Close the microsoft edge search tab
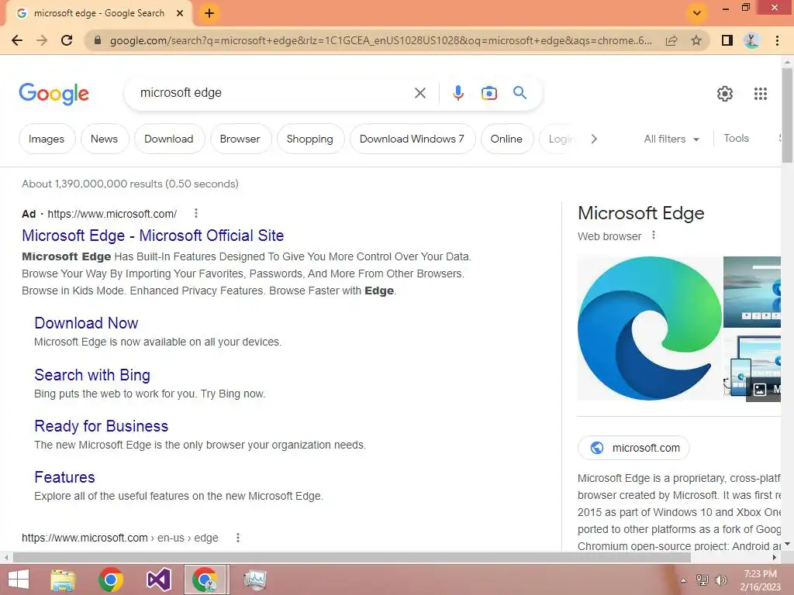The height and width of the screenshot is (595, 794). 180,13
